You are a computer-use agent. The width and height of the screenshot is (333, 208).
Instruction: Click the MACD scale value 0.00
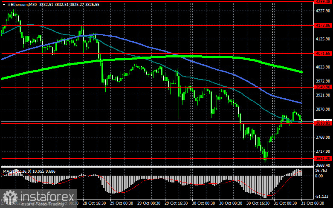[x=319, y=176]
